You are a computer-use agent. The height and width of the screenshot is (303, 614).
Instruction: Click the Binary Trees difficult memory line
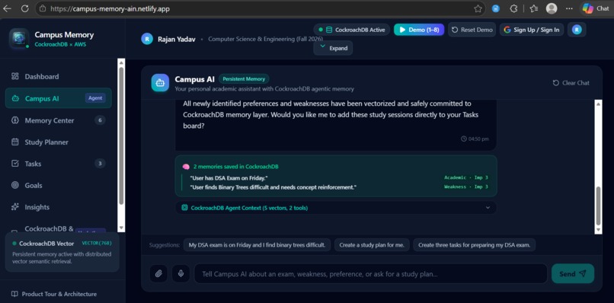coord(273,187)
